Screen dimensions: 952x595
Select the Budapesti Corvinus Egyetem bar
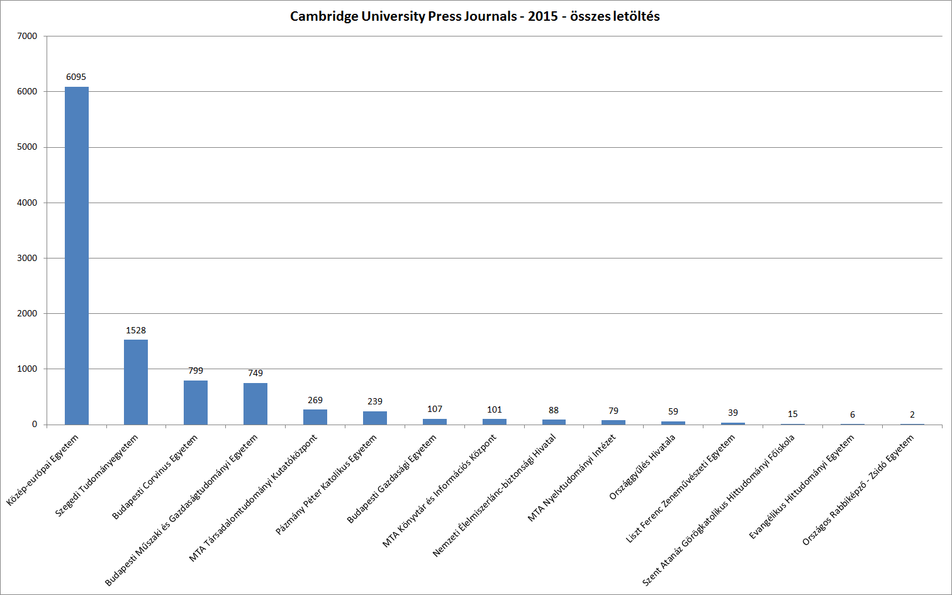196,403
